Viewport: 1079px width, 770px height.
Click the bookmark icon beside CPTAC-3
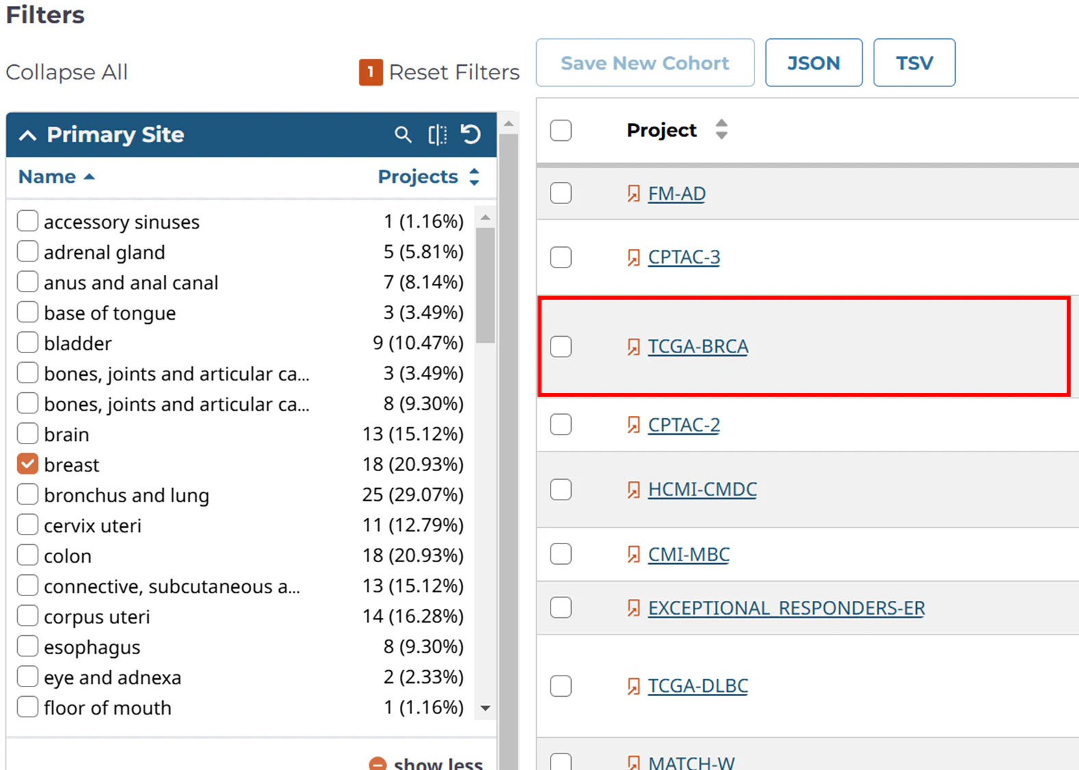click(x=634, y=257)
